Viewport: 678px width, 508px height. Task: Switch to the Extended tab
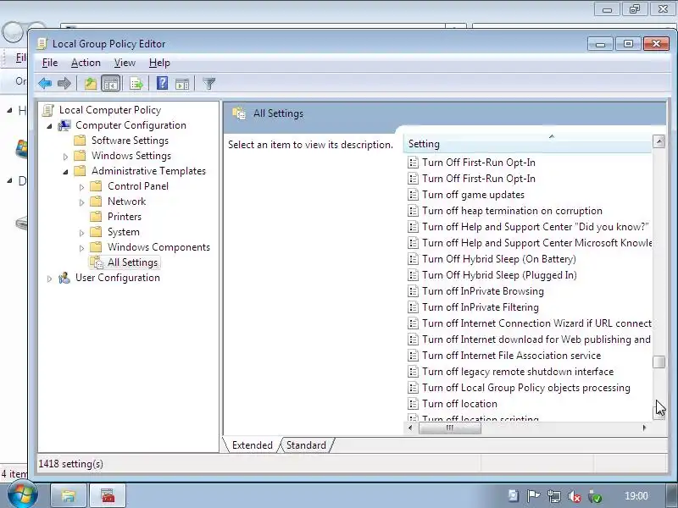point(252,445)
